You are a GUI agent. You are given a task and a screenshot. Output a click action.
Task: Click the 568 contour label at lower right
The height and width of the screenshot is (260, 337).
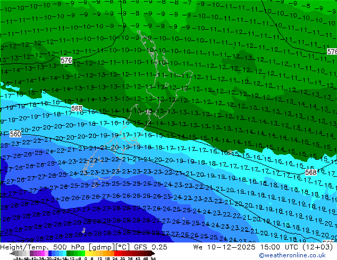pyautogui.click(x=311, y=172)
